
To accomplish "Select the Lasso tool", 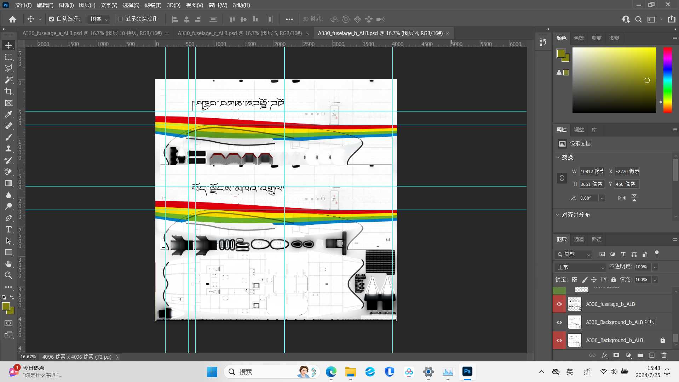I will coord(8,68).
